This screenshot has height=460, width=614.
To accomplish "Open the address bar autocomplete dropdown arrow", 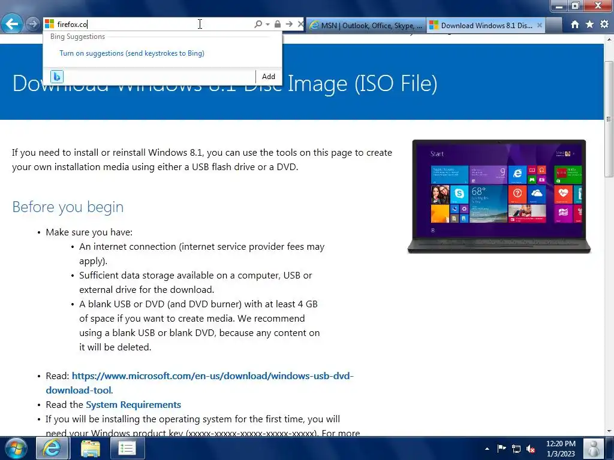I will point(267,24).
